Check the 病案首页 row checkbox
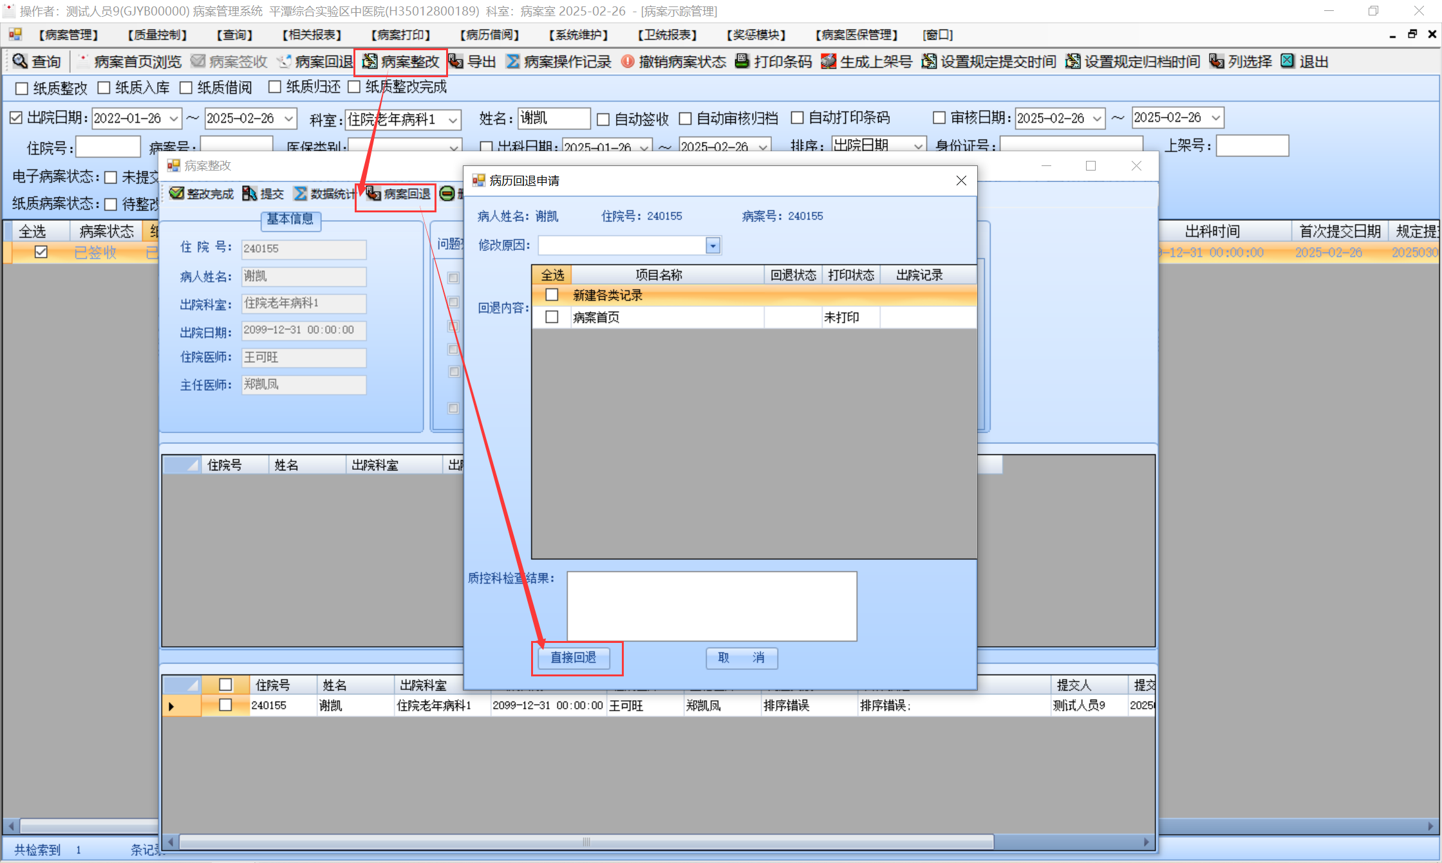 (x=552, y=317)
